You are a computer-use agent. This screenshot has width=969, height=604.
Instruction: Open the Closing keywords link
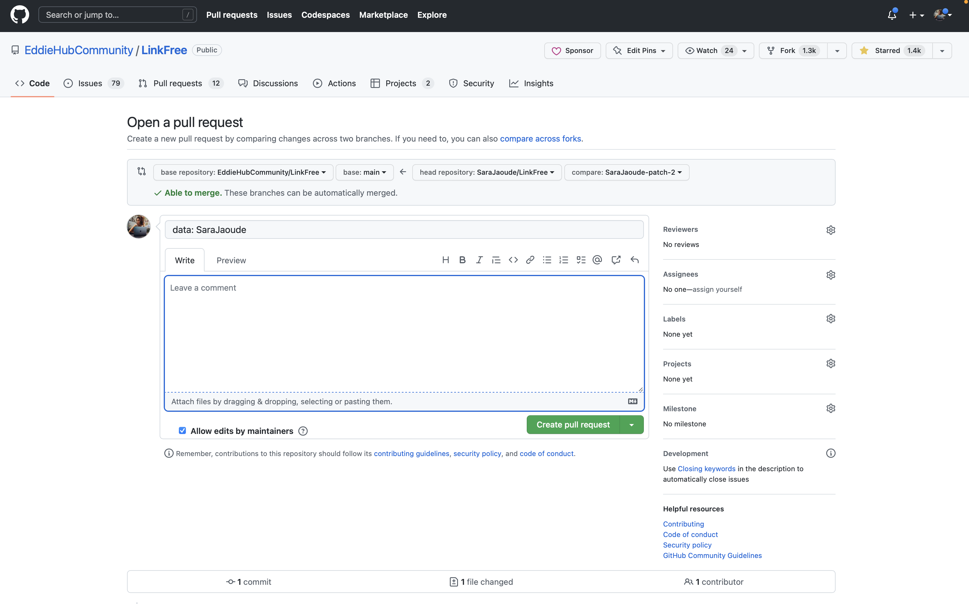point(706,469)
